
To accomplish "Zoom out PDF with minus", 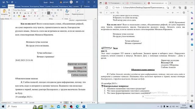I will click(168, 13).
